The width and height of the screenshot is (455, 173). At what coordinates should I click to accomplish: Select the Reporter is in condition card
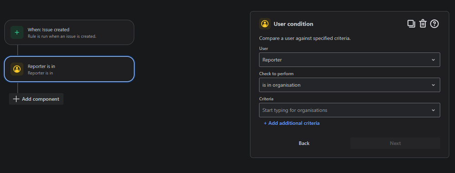click(69, 69)
